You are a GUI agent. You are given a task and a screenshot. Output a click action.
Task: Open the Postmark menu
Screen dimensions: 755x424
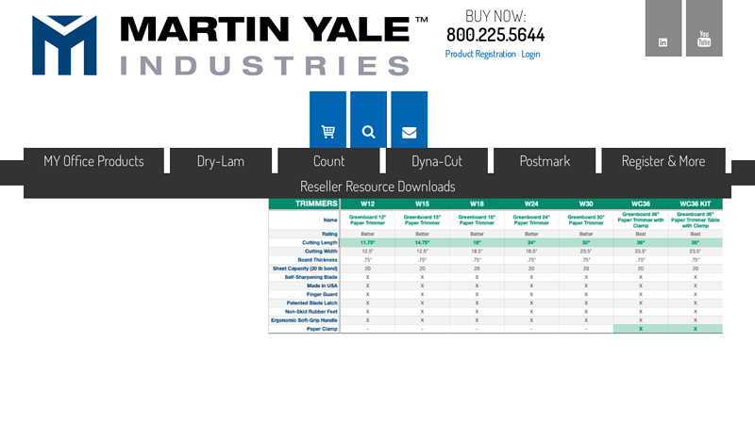(545, 161)
